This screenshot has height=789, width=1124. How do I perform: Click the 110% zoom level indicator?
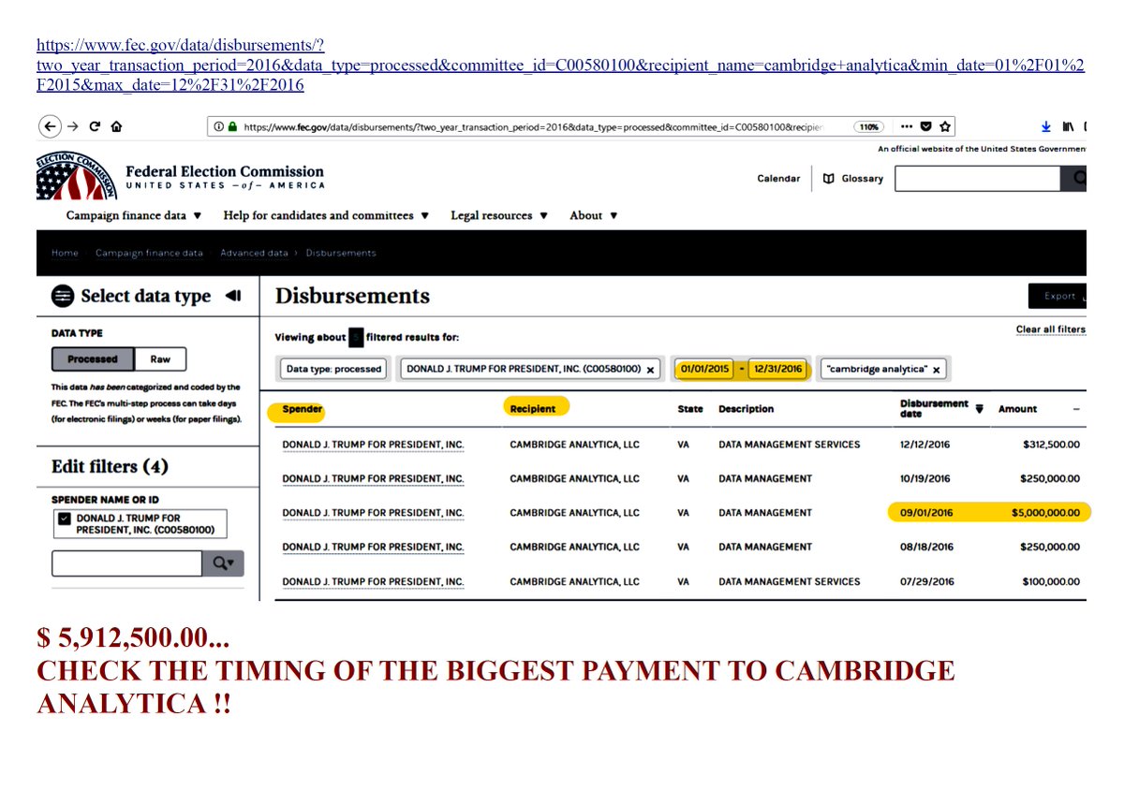pos(870,126)
